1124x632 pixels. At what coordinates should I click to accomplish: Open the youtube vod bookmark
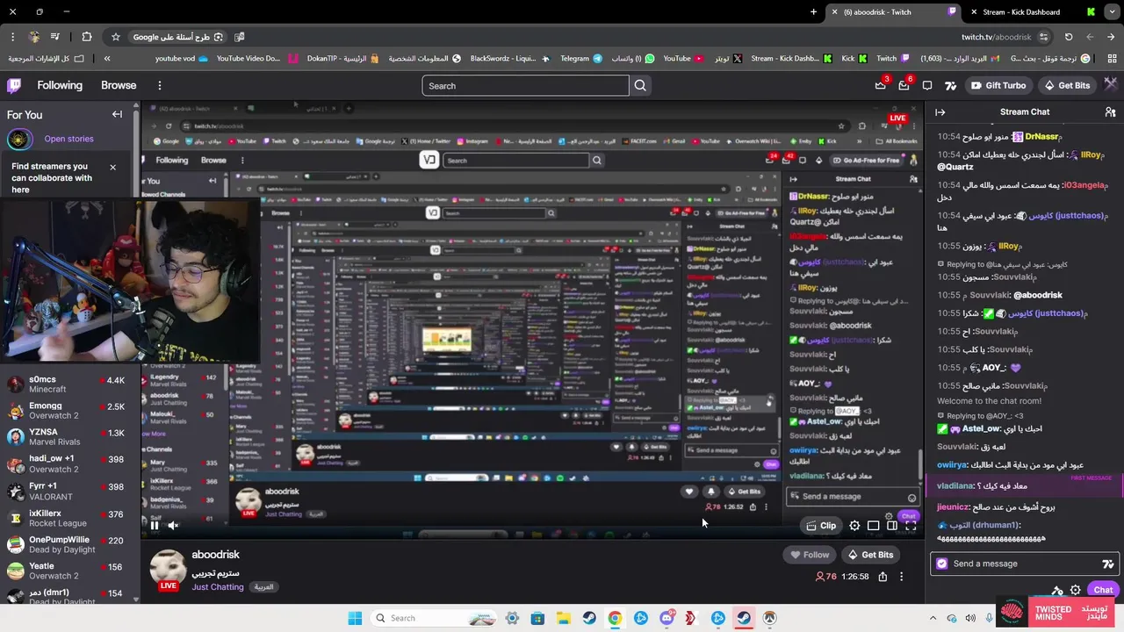(182, 59)
